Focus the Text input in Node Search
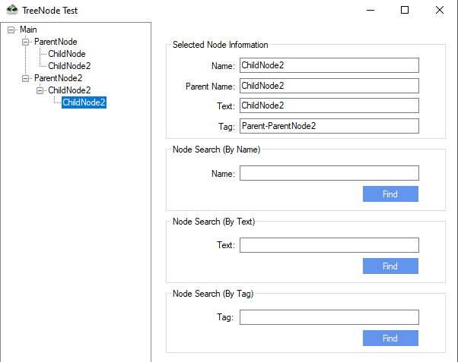 coord(329,245)
